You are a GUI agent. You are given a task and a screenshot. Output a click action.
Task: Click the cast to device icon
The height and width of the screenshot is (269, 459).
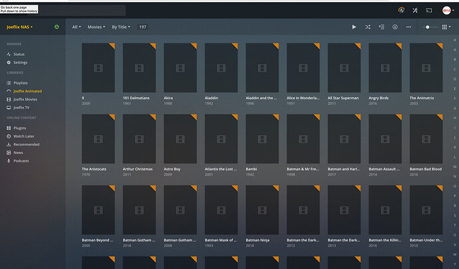click(x=429, y=11)
